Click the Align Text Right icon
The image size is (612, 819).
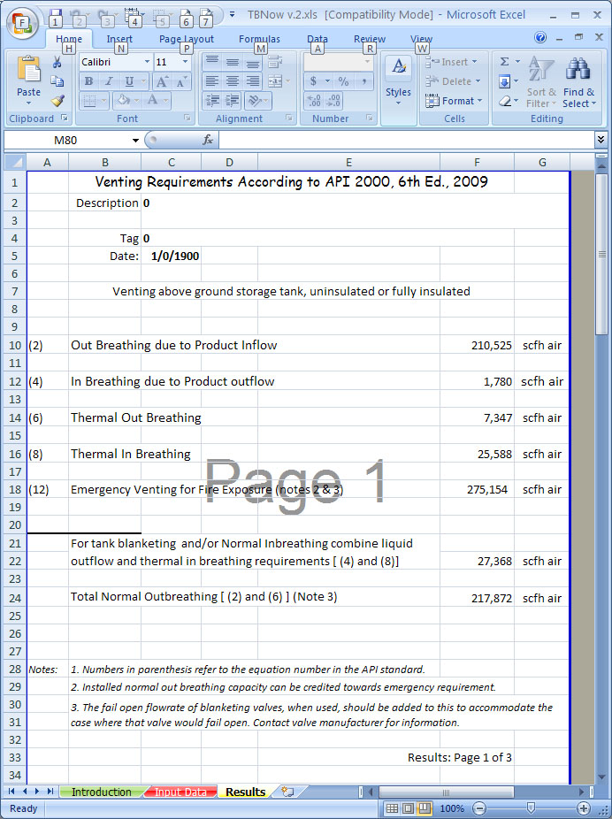pyautogui.click(x=253, y=81)
